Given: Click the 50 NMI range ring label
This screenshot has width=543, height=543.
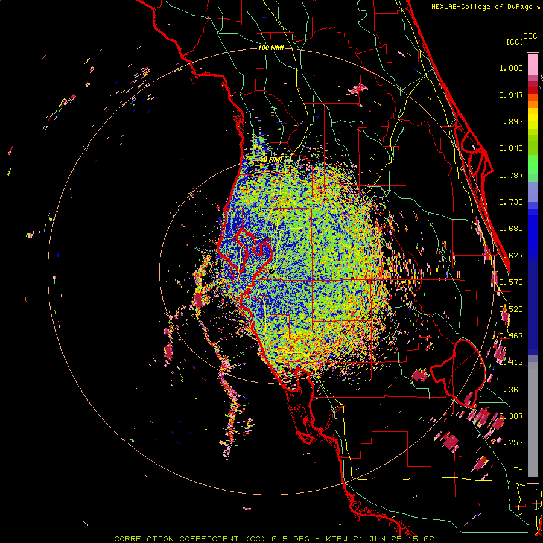Looking at the screenshot, I should coord(271,160).
